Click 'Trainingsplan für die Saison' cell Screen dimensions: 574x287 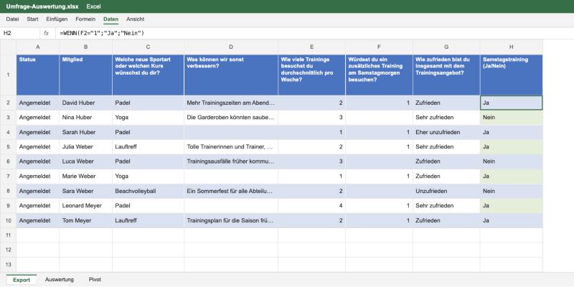pyautogui.click(x=231, y=220)
